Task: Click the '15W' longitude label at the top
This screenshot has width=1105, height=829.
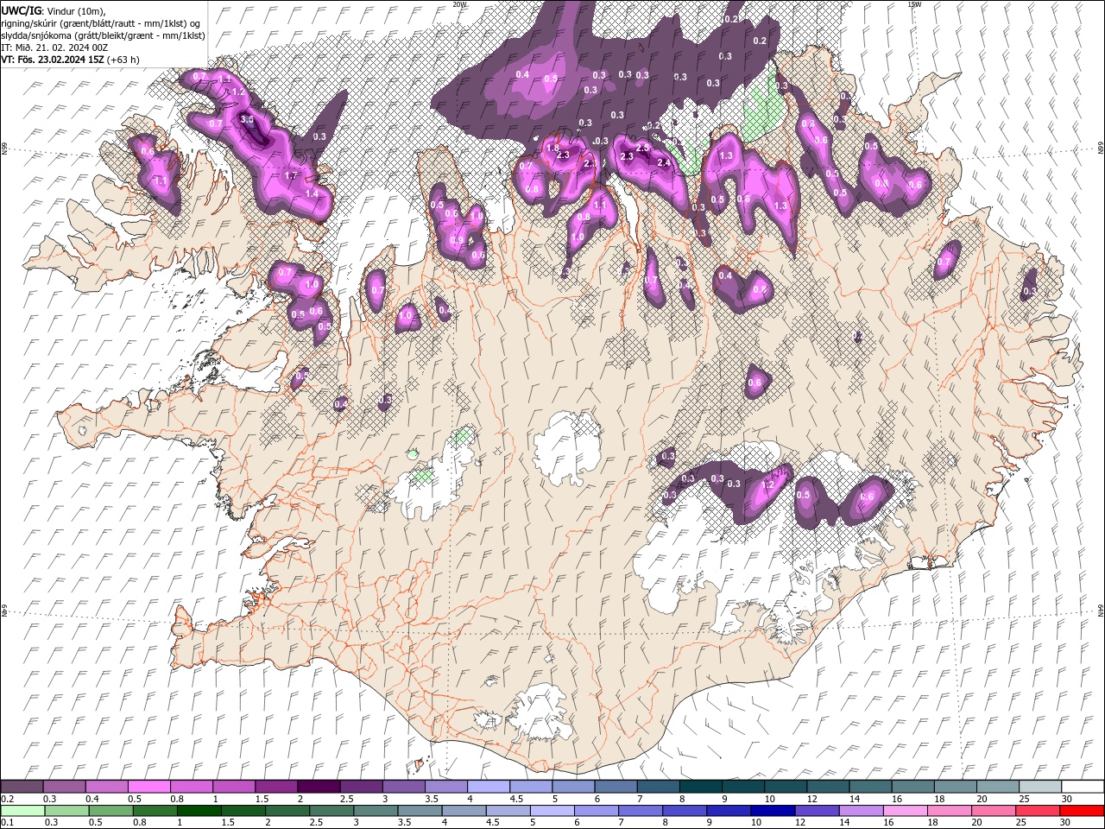Action: (914, 4)
